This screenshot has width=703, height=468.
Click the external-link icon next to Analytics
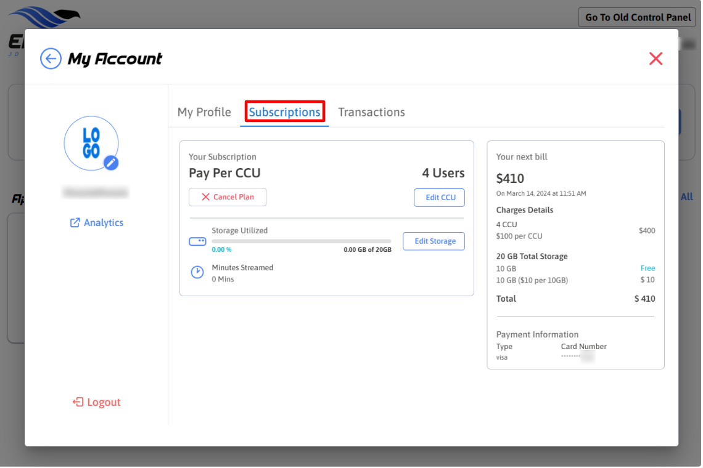tap(75, 223)
